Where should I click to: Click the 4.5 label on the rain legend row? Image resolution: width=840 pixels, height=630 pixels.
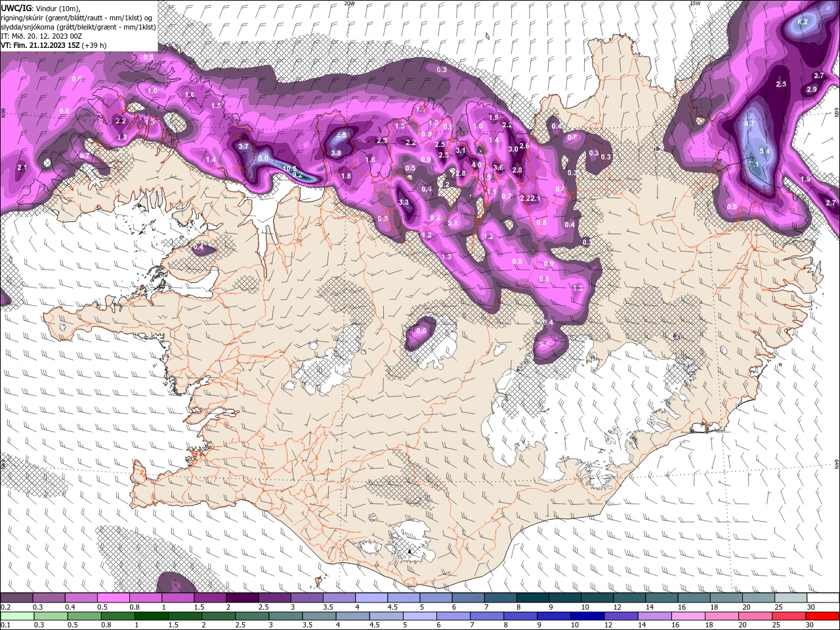(375, 625)
